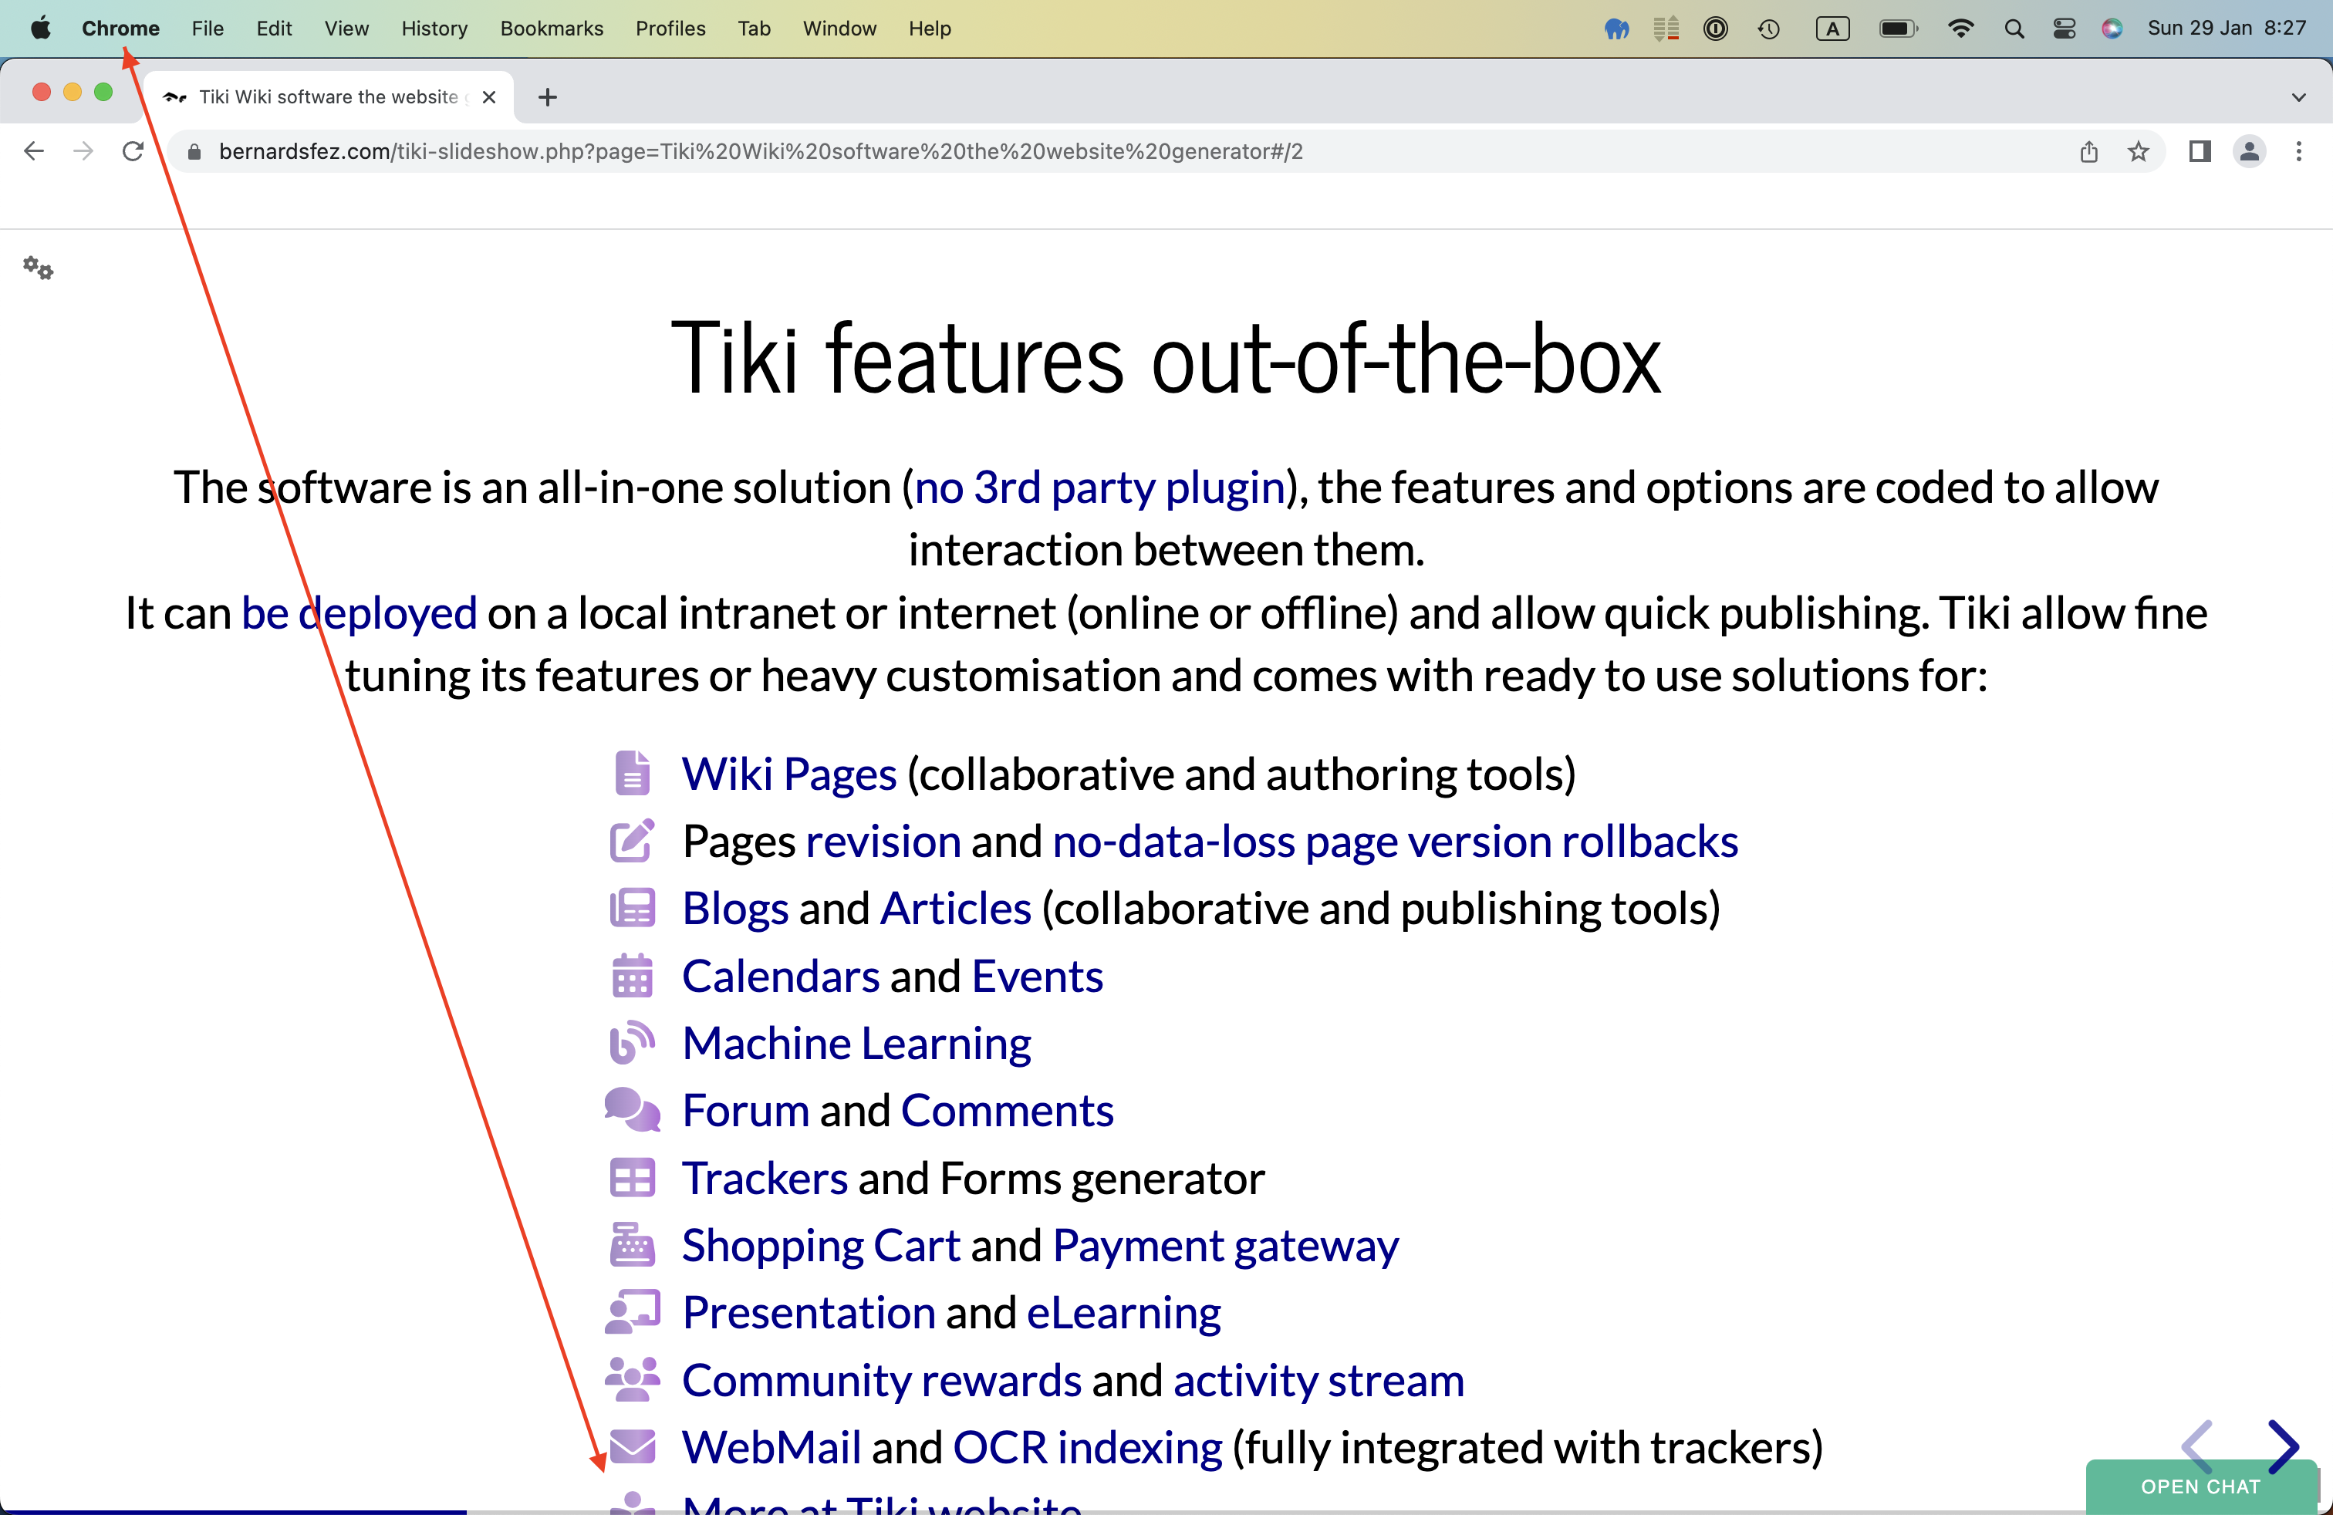The image size is (2333, 1515).
Task: Open the Tab menu
Action: pyautogui.click(x=754, y=29)
